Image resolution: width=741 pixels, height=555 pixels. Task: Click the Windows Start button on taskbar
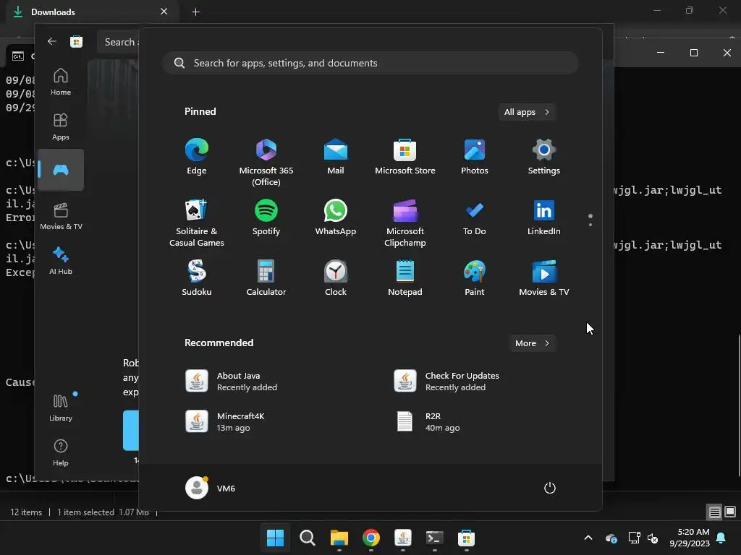pos(275,538)
